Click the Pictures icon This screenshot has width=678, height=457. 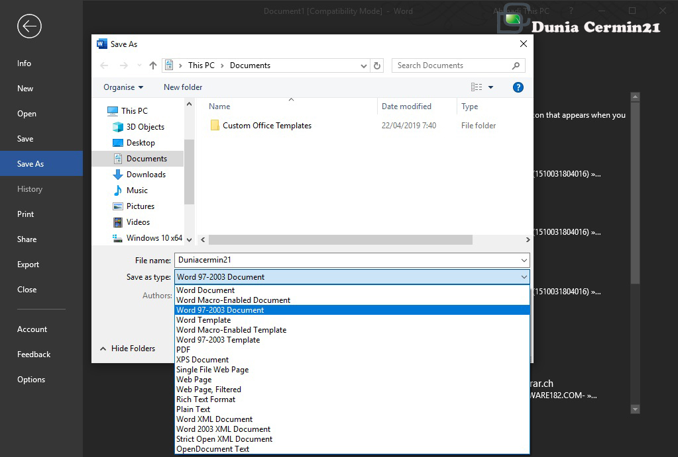tap(117, 206)
